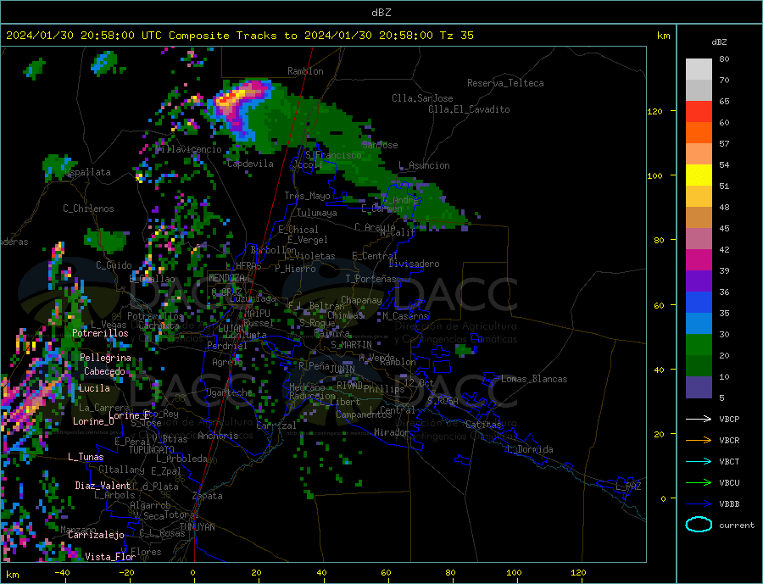
Task: Click the 'Tres_Mayo' map label
Action: pos(307,196)
